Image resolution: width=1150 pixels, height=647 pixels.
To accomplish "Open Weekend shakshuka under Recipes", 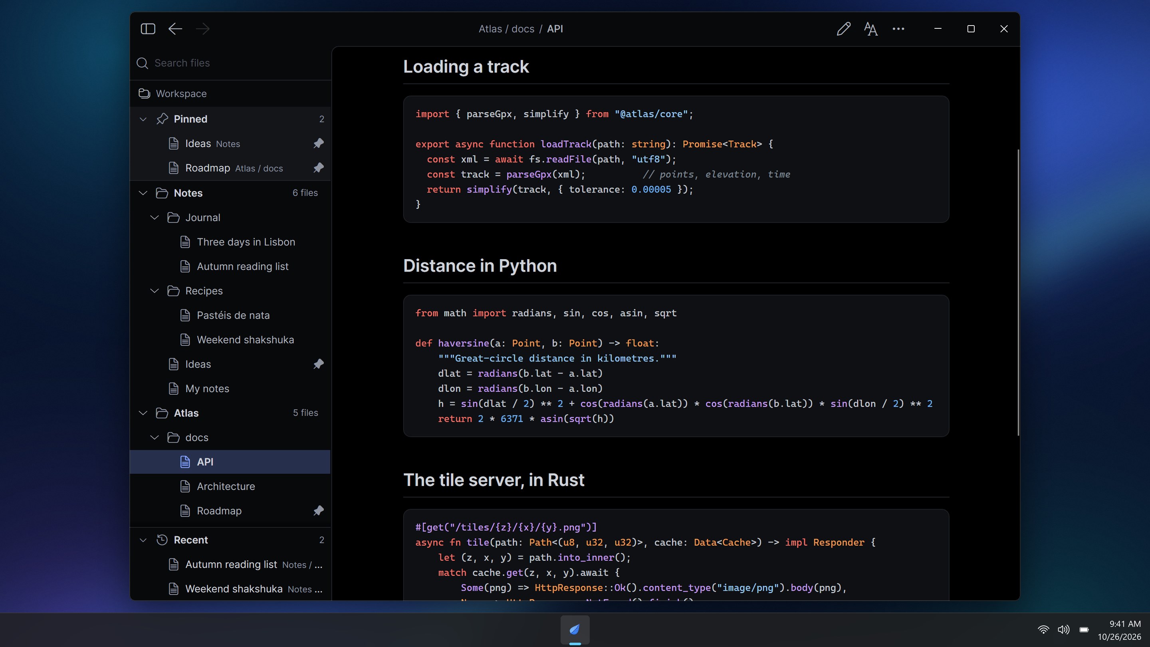I will (x=230, y=340).
